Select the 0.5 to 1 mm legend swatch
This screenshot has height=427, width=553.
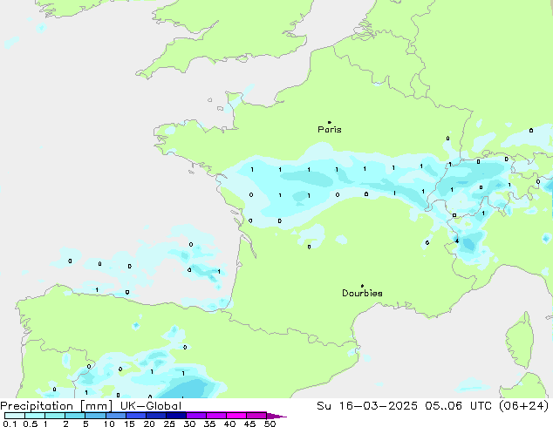pyautogui.click(x=35, y=416)
